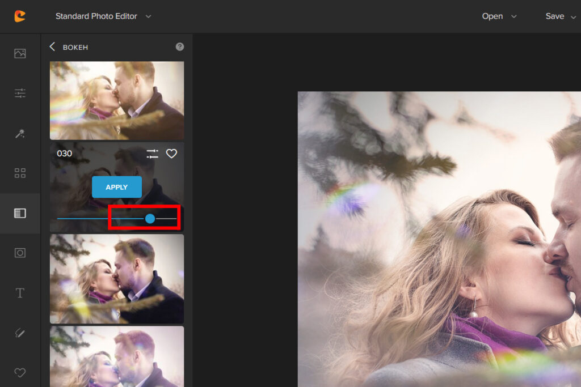Select the Text tool icon
Viewport: 581px width, 387px height.
pyautogui.click(x=20, y=293)
